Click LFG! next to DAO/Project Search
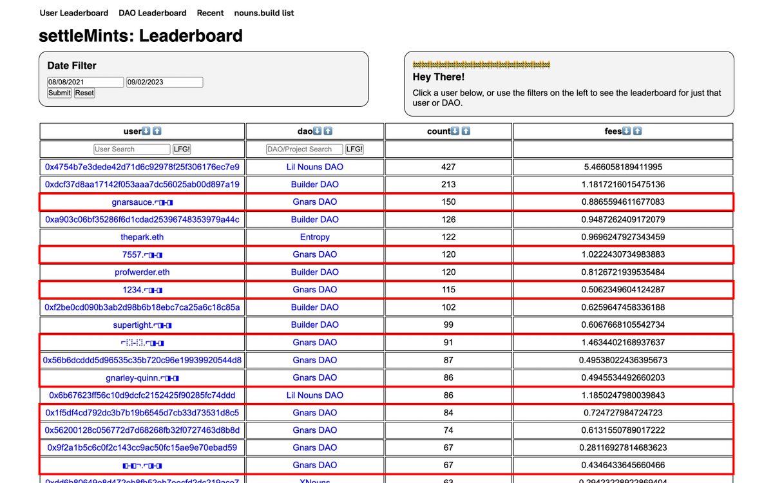This screenshot has width=773, height=483. (x=354, y=149)
